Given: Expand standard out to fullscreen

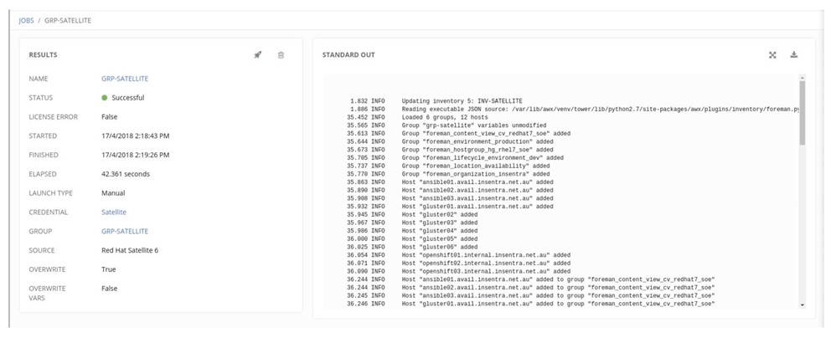Looking at the screenshot, I should pyautogui.click(x=772, y=55).
